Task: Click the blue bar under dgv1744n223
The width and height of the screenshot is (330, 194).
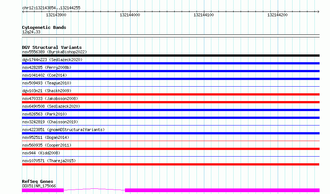Action: (x=171, y=63)
